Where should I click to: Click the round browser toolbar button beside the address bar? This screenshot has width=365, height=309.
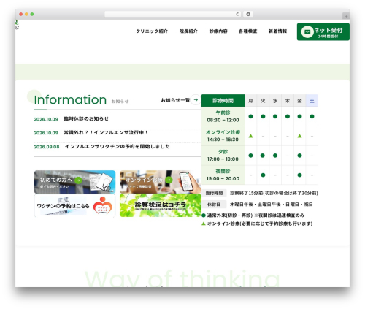248,15
